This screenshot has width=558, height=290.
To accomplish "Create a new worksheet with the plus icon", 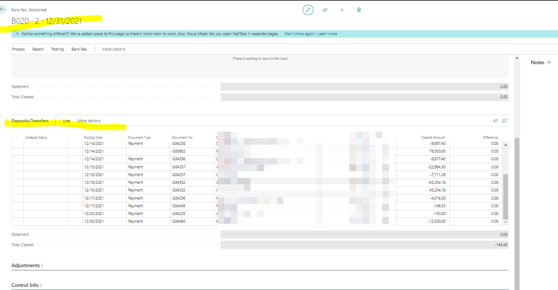I will [x=342, y=10].
